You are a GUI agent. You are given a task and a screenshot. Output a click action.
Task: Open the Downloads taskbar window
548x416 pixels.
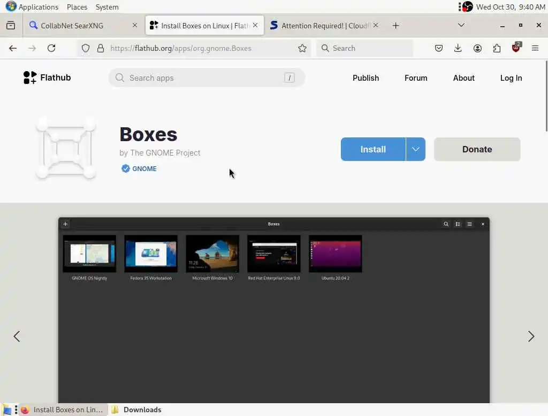click(x=136, y=410)
